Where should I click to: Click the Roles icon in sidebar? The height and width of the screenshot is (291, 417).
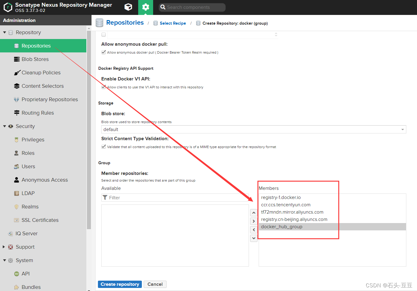17,153
